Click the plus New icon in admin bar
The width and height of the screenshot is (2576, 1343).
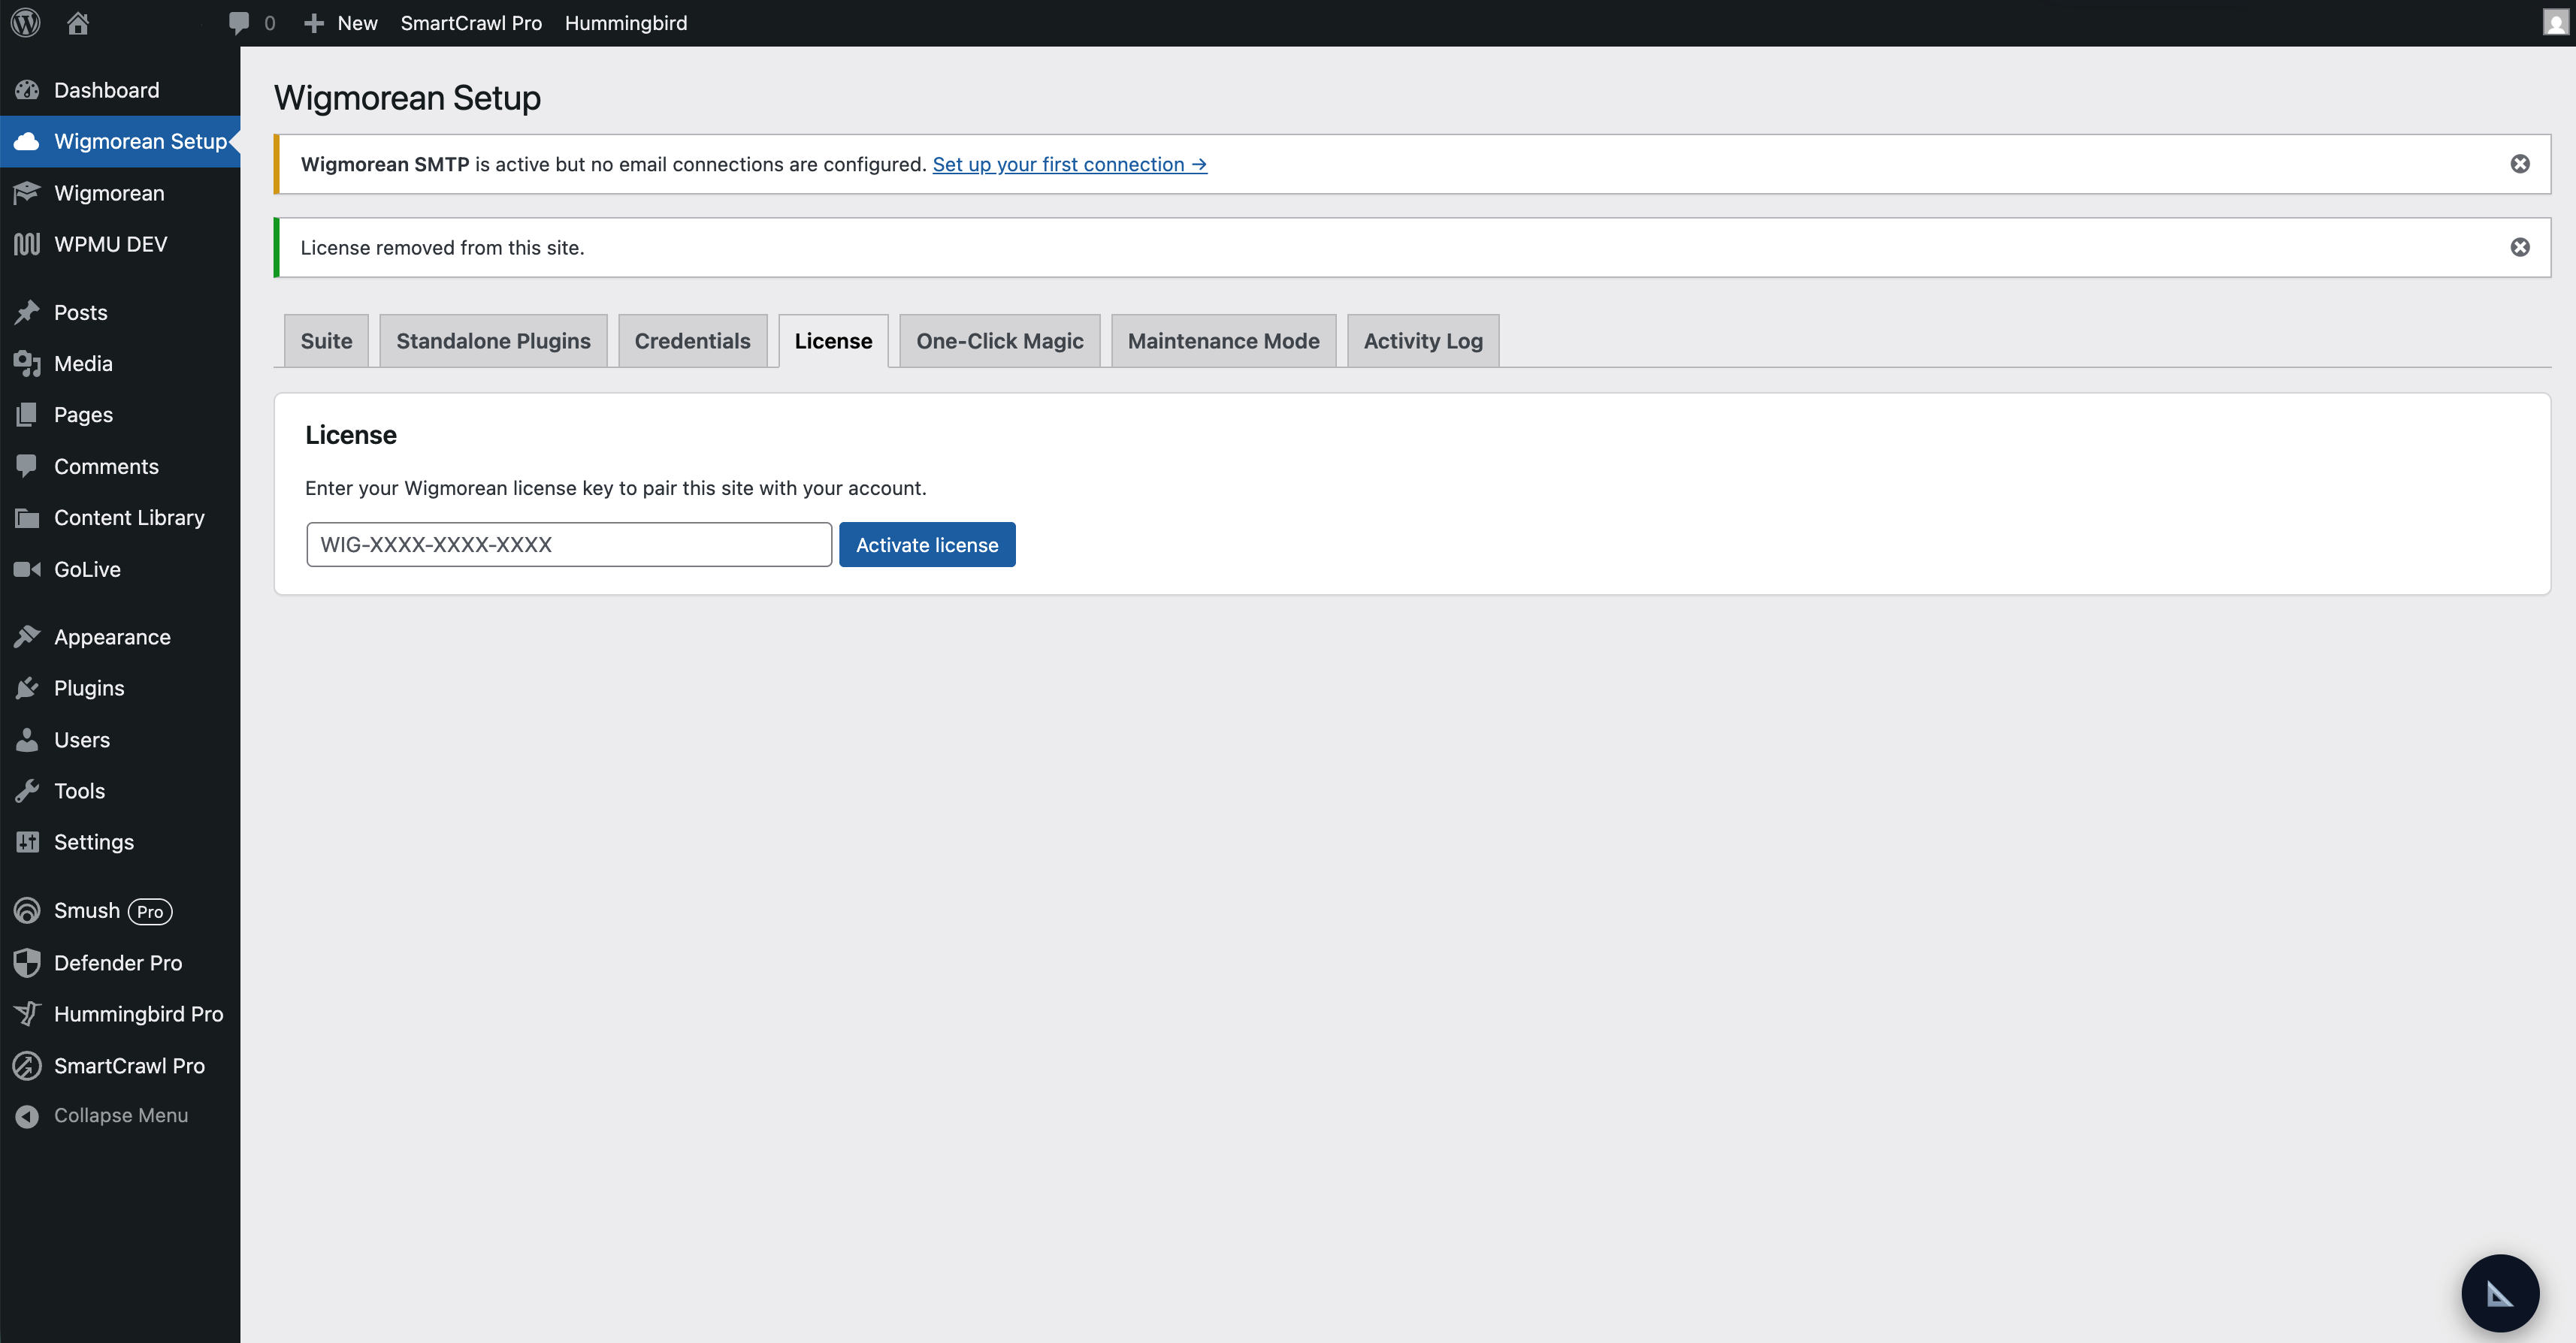(x=313, y=23)
